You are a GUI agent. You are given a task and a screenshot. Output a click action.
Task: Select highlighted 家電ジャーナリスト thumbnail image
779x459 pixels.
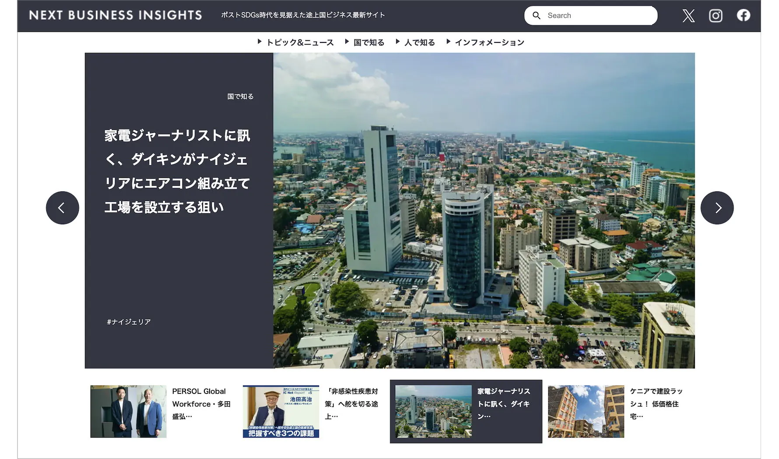click(433, 411)
